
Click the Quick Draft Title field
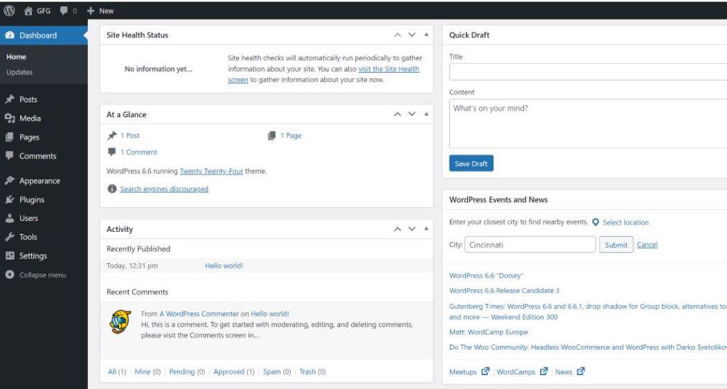pos(587,72)
